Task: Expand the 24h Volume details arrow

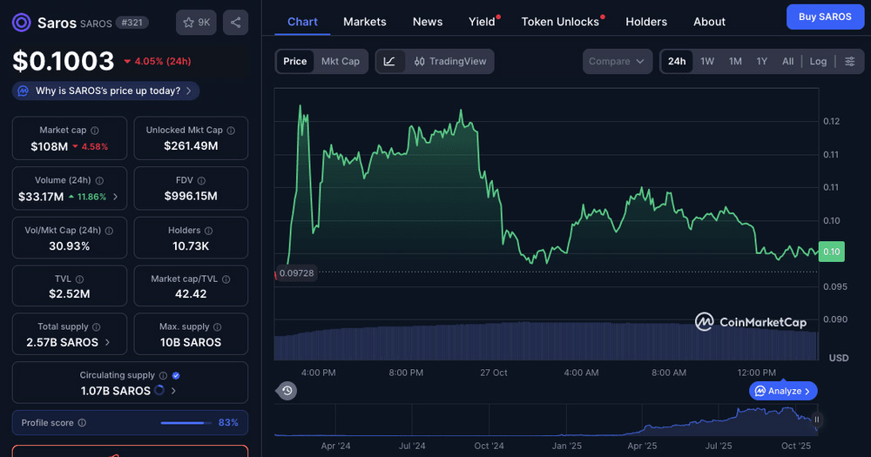Action: point(116,197)
